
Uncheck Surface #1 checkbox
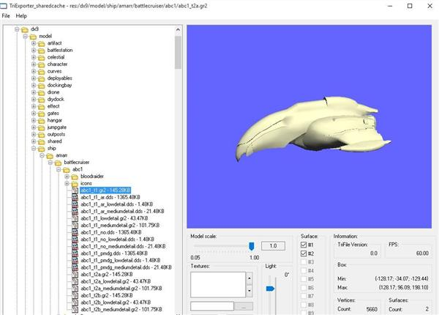pos(304,245)
